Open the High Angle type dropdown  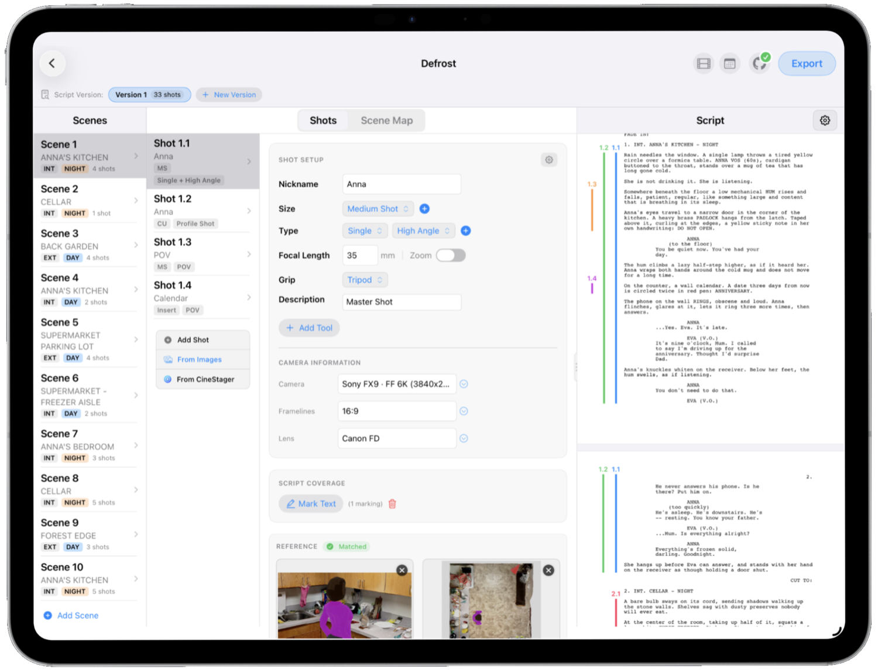pos(423,231)
